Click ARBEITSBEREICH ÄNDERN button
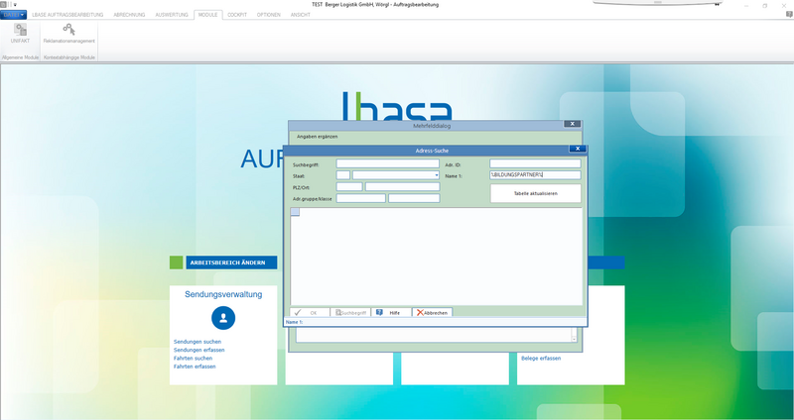Screen dimensions: 794x420 (231, 262)
